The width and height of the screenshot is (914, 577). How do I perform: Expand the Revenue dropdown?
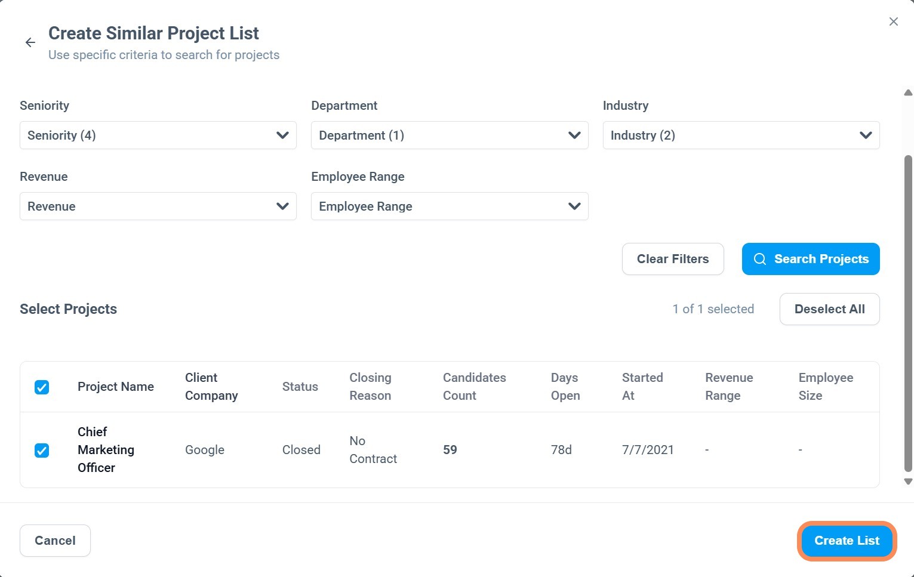(x=158, y=206)
